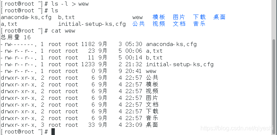Click the wew entry in long listing

(151, 71)
